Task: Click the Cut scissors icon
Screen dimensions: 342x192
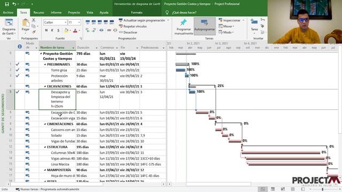Action: [x=33, y=20]
